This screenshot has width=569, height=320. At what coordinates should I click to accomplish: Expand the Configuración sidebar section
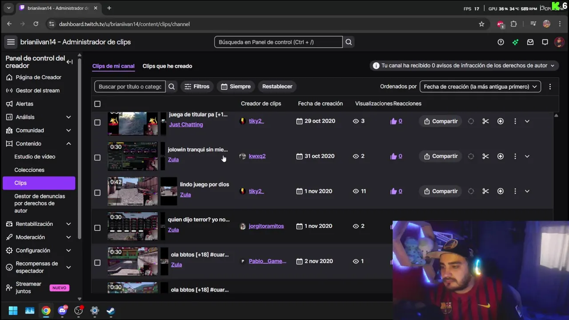[68, 251]
